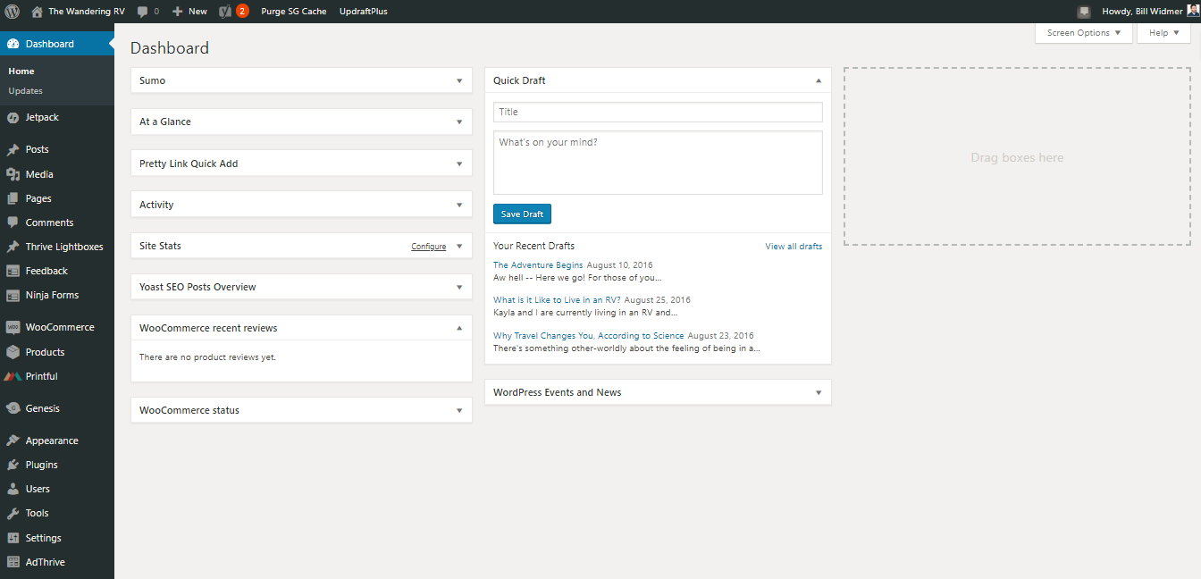Click the Users icon in sidebar
The image size is (1201, 579).
click(13, 489)
